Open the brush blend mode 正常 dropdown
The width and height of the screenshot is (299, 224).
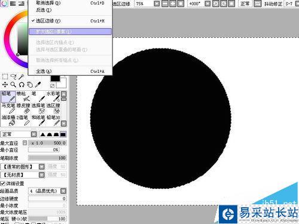pyautogui.click(x=33, y=134)
